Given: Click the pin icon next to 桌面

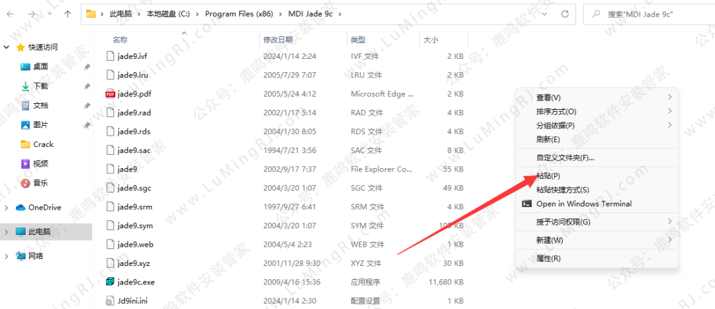Looking at the screenshot, I should coord(87,67).
